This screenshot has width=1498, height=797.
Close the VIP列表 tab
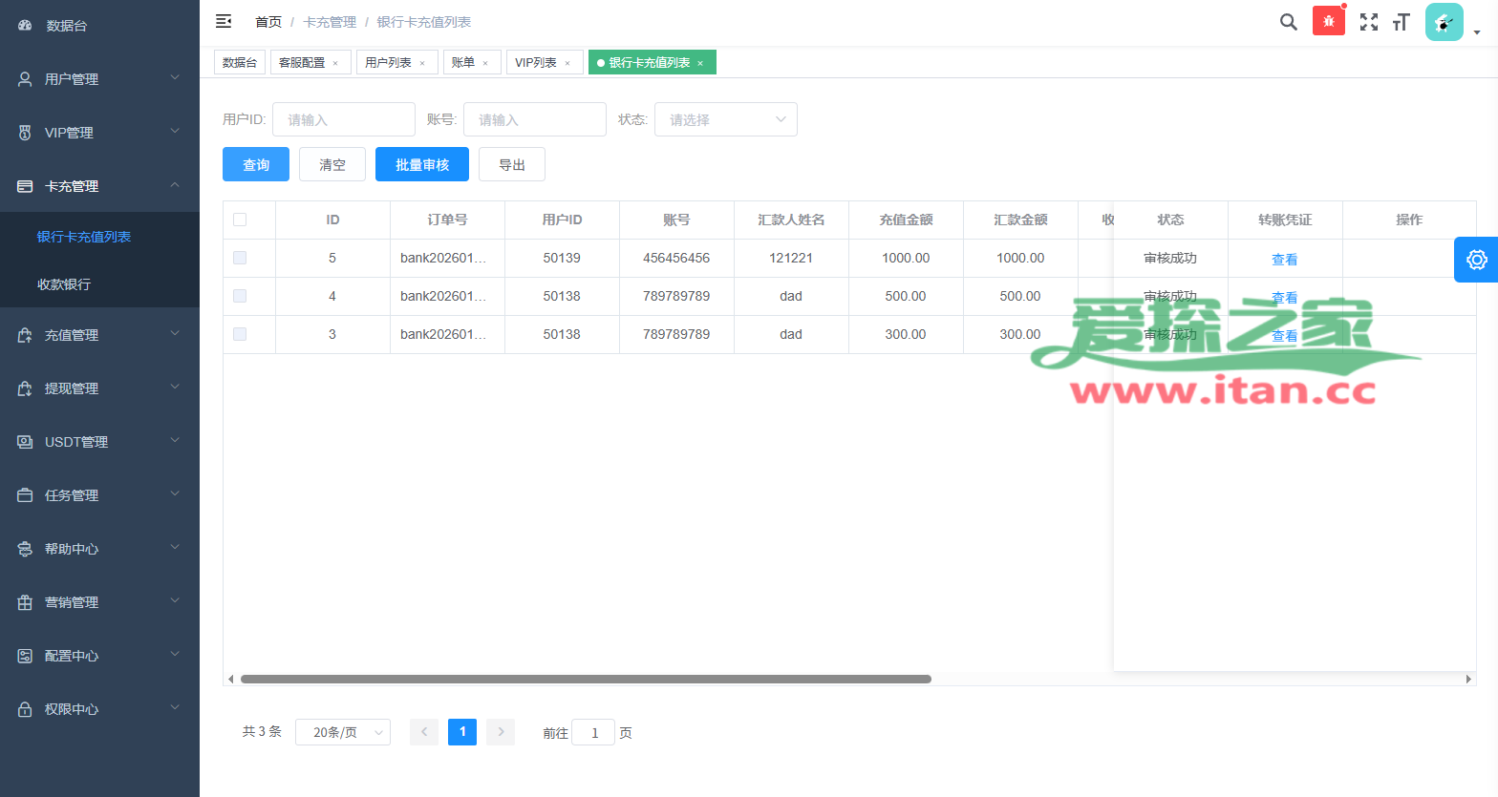click(567, 63)
